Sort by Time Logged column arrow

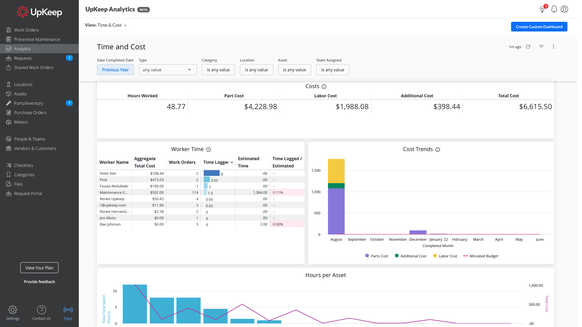[x=232, y=162]
